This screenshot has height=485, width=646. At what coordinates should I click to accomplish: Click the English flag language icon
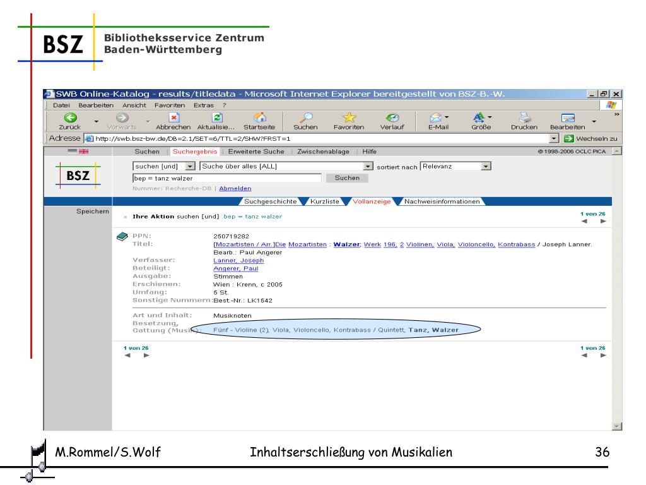pyautogui.click(x=84, y=152)
